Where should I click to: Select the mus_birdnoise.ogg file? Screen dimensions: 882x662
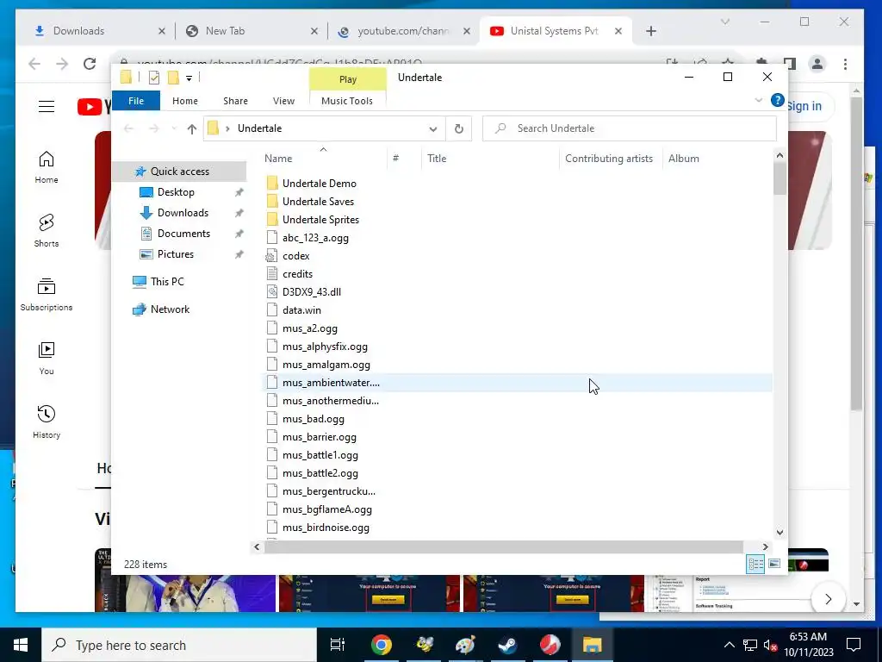click(326, 528)
